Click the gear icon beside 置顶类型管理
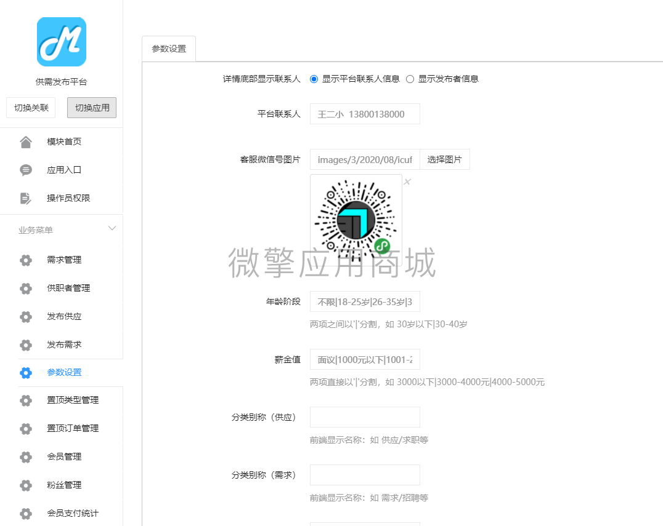663x526 pixels. coord(26,400)
